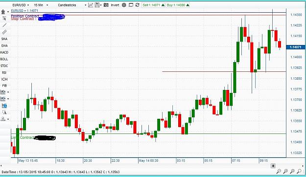
Task: Click the Buy:1.14086 button
Action: 178,5
